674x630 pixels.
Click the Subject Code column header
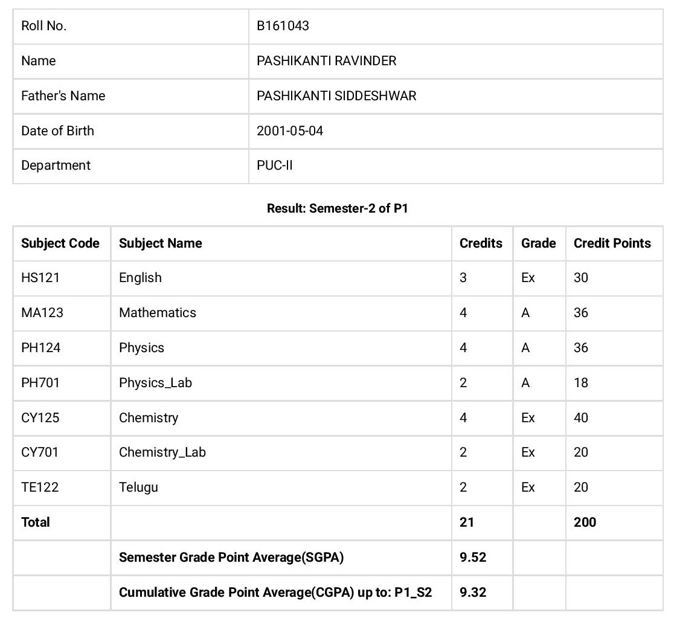pyautogui.click(x=60, y=243)
